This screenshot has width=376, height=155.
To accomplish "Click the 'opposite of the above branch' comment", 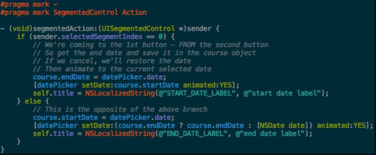I will [x=126, y=109].
